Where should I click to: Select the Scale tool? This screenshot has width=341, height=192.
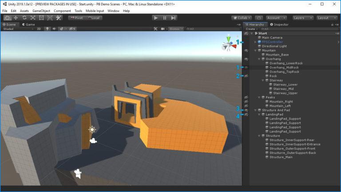[x=33, y=18]
